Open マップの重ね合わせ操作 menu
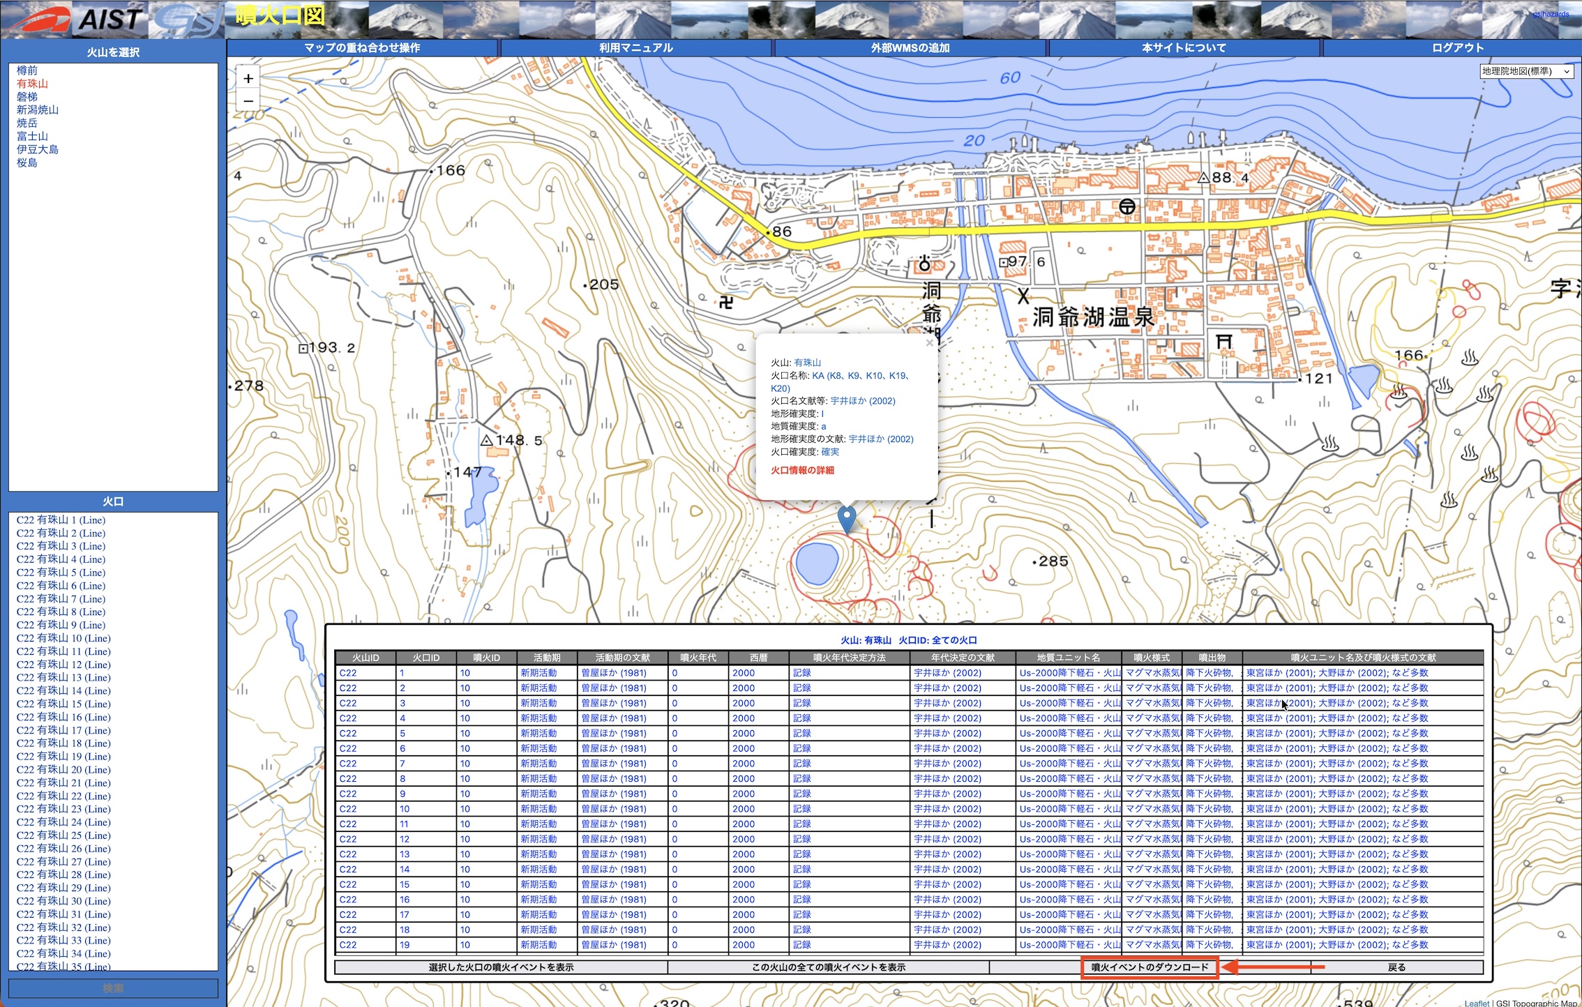This screenshot has height=1007, width=1582. 362,47
